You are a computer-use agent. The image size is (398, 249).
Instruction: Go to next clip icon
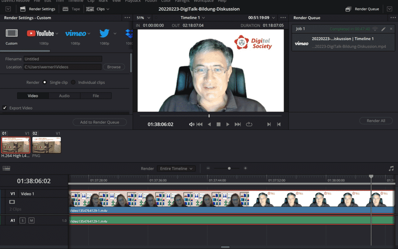(x=269, y=124)
